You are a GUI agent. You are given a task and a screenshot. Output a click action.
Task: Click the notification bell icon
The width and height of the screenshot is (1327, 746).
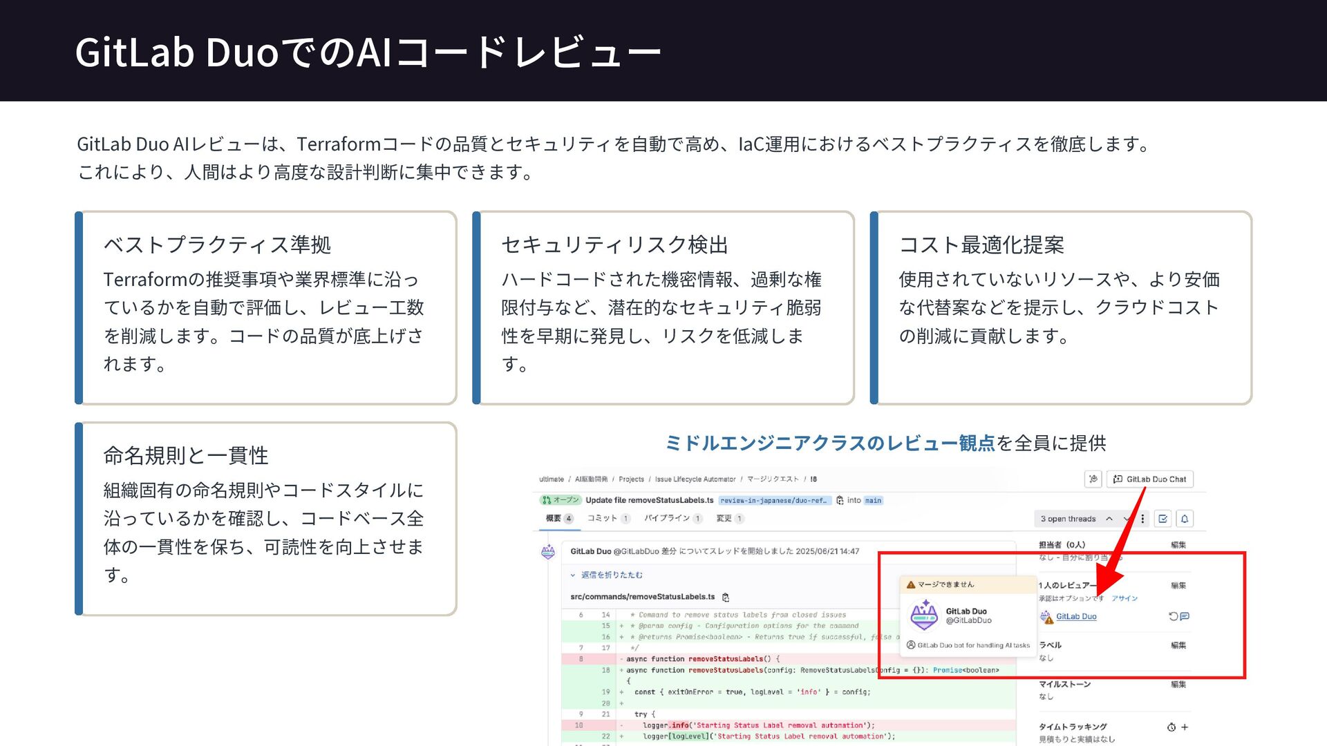click(1185, 519)
